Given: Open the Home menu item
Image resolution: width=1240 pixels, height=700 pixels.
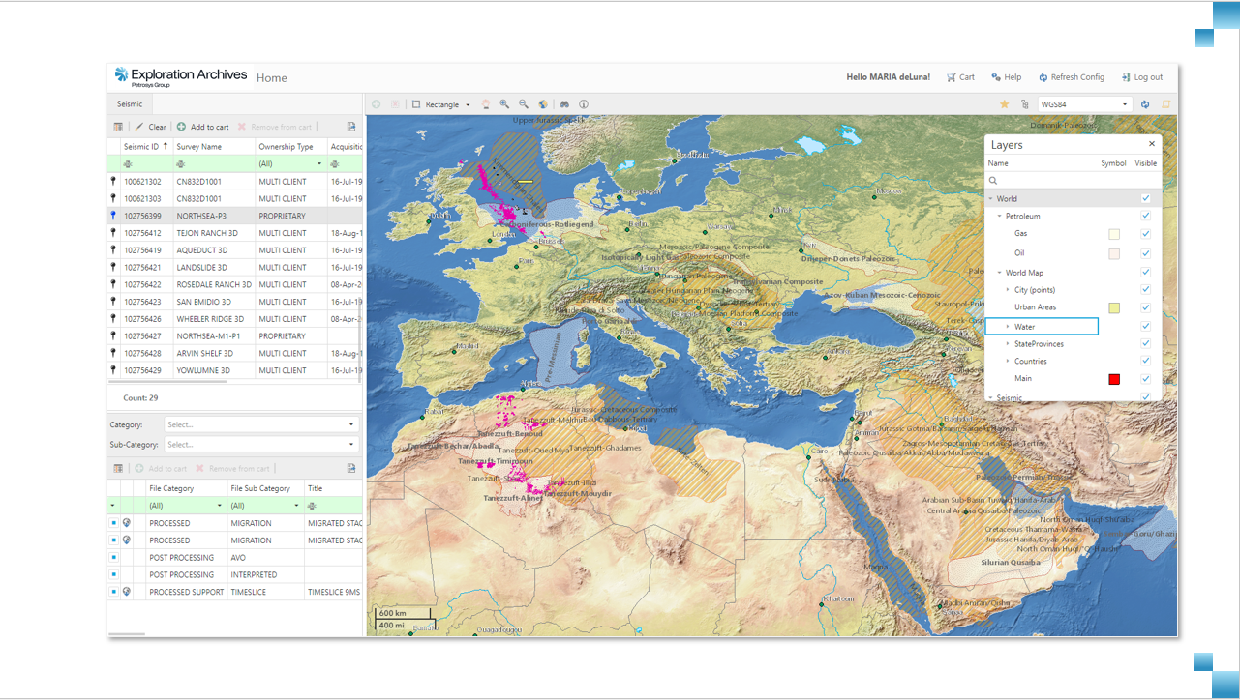Looking at the screenshot, I should (x=271, y=77).
